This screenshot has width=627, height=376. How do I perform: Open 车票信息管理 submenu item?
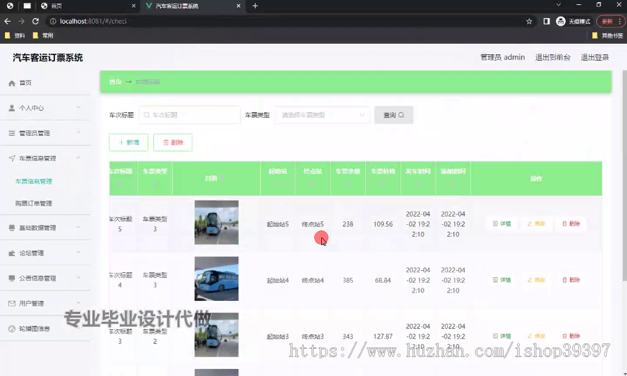click(33, 182)
